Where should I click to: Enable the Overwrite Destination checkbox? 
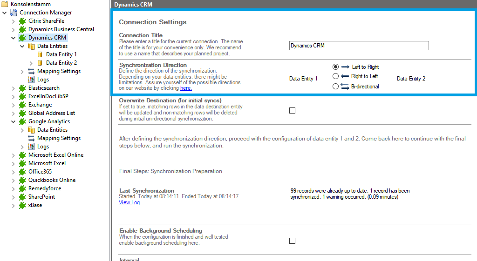292,111
